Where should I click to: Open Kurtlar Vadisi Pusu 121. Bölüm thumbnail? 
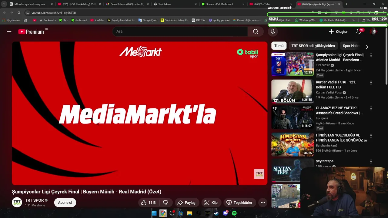293,91
